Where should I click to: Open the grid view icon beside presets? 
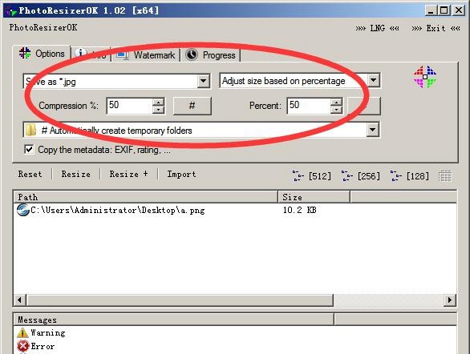[445, 176]
